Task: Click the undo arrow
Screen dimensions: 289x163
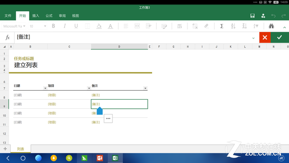Action: point(273,16)
